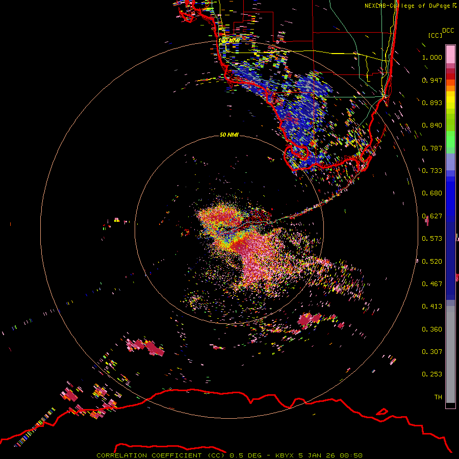The image size is (459, 459).
Task: Select the 0.680 scale label
Action: click(432, 193)
